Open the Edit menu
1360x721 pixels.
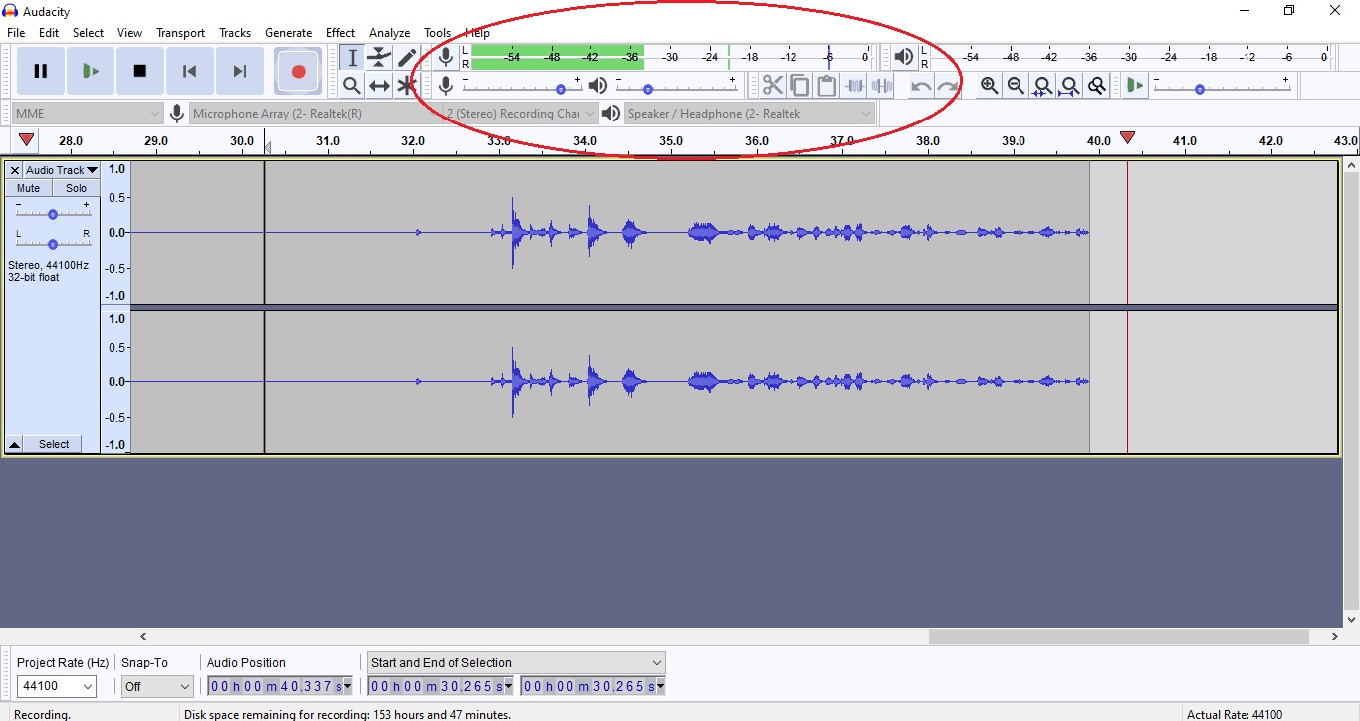point(49,33)
